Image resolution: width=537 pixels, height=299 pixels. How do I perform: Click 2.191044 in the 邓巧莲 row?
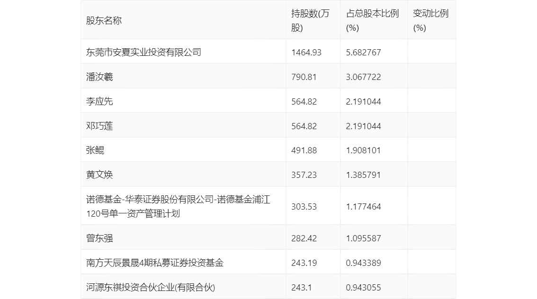point(363,126)
